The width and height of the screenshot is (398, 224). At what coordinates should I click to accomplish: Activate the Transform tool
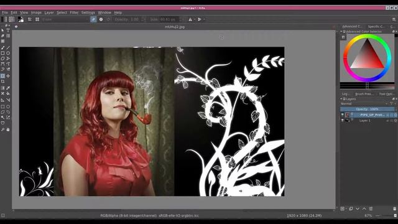tap(2, 76)
